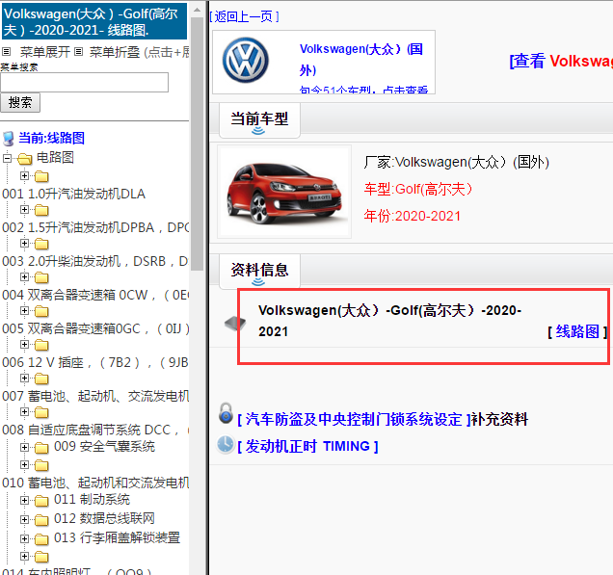
Task: Click folder icon above 006 12 V 插座
Action: coord(41,346)
